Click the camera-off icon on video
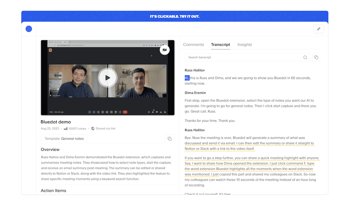This screenshot has height=209, width=363. [164, 50]
